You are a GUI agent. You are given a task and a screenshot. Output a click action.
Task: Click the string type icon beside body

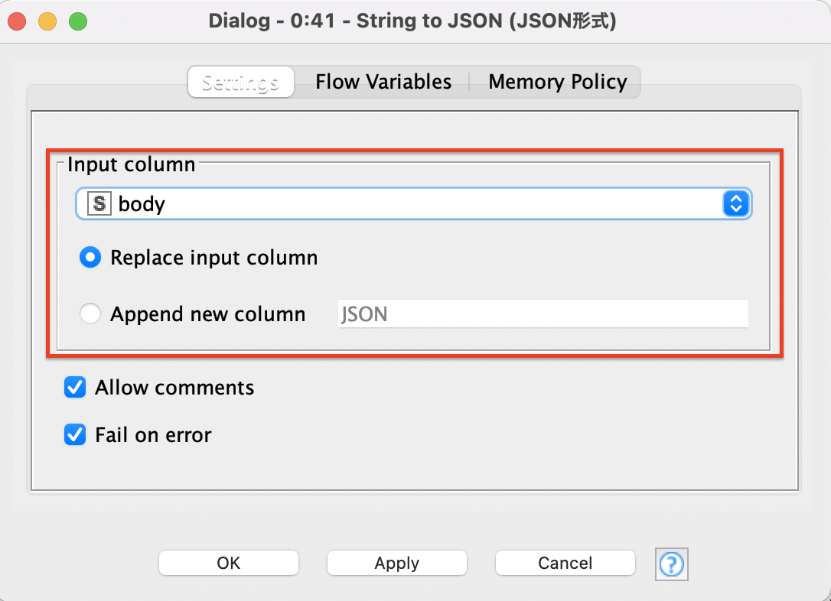99,204
